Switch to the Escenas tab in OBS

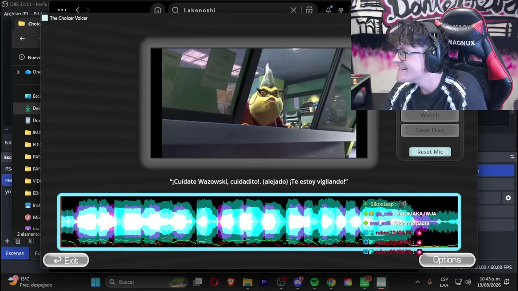15,253
